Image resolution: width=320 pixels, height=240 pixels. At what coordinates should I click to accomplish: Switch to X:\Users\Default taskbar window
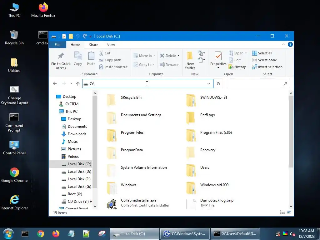tap(235, 234)
